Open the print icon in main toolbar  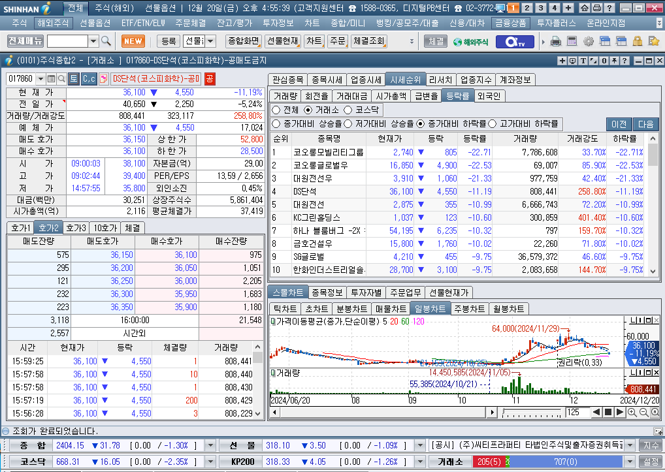pyautogui.click(x=555, y=41)
